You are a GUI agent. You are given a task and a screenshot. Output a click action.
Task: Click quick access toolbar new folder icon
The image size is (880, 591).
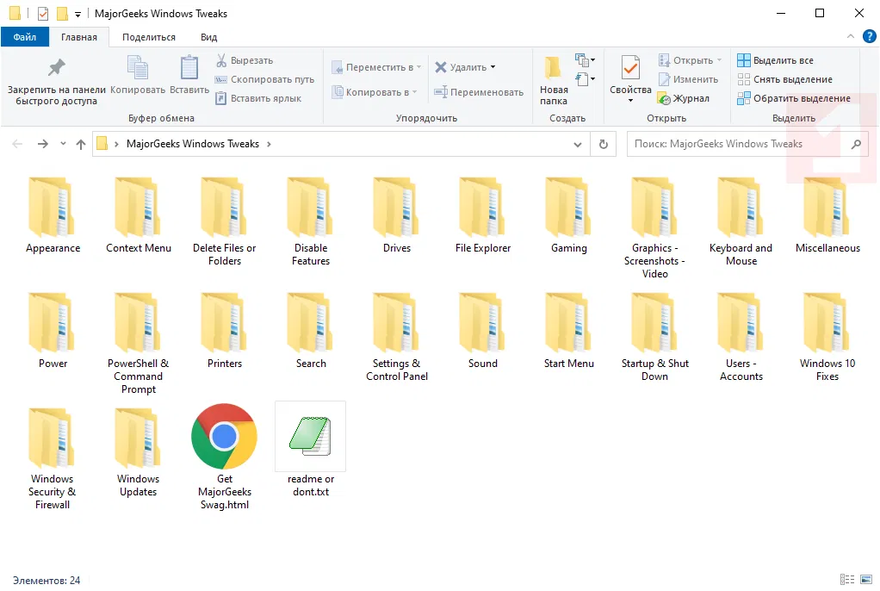tap(62, 14)
